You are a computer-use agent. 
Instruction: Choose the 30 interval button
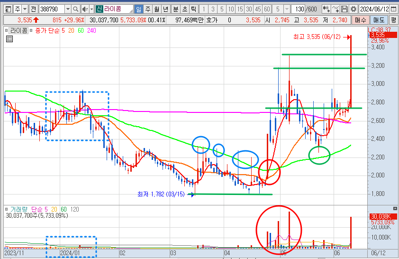pos(249,9)
